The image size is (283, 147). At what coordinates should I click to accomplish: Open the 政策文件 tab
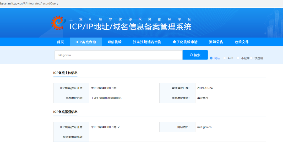click(x=242, y=42)
